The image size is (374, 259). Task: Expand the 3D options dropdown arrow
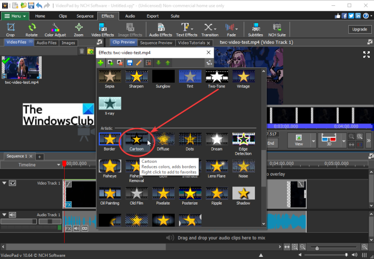point(344,141)
